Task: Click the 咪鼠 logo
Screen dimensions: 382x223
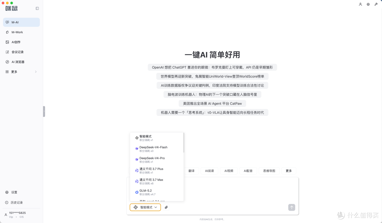Action: (11, 8)
